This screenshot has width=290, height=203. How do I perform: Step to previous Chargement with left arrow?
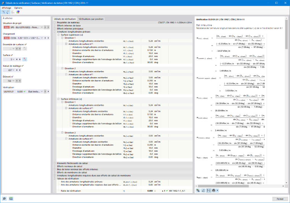coord(45,38)
